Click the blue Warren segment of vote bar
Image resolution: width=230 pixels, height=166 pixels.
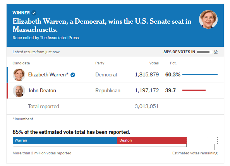pos(65,140)
